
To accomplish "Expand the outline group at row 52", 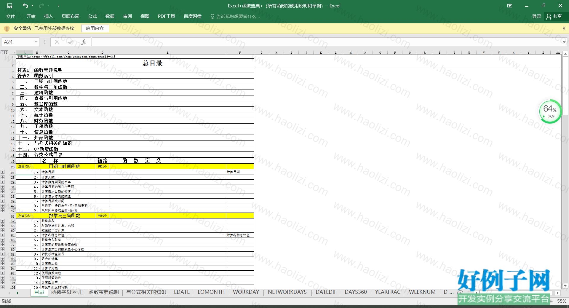I will coord(3,221).
